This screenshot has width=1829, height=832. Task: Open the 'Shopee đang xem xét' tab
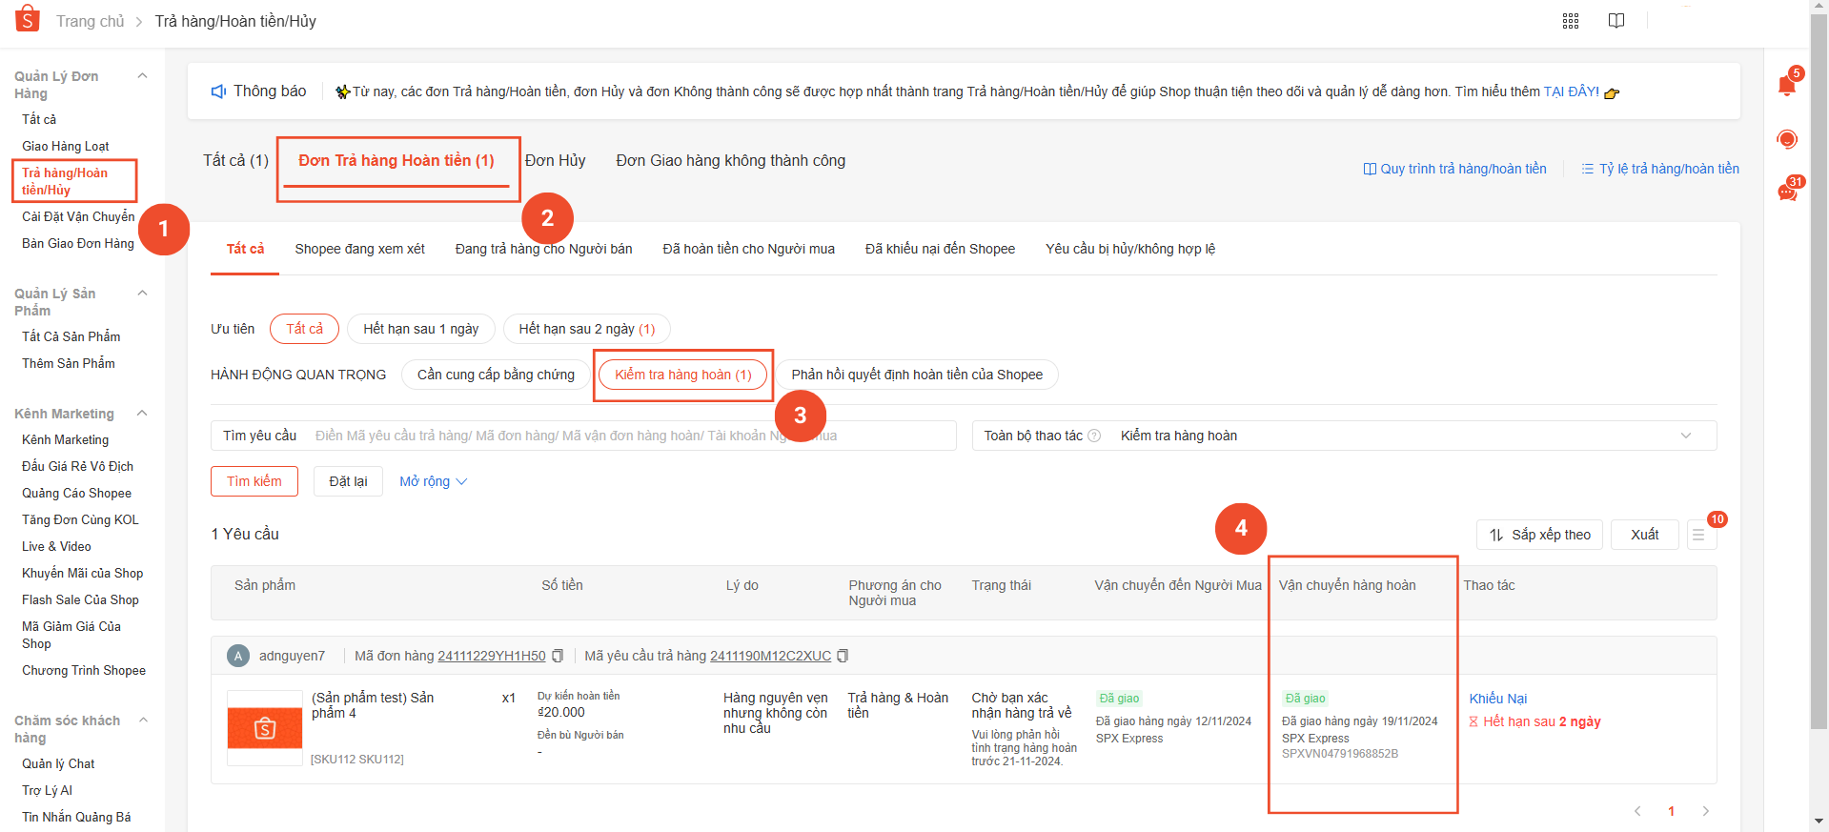359,249
